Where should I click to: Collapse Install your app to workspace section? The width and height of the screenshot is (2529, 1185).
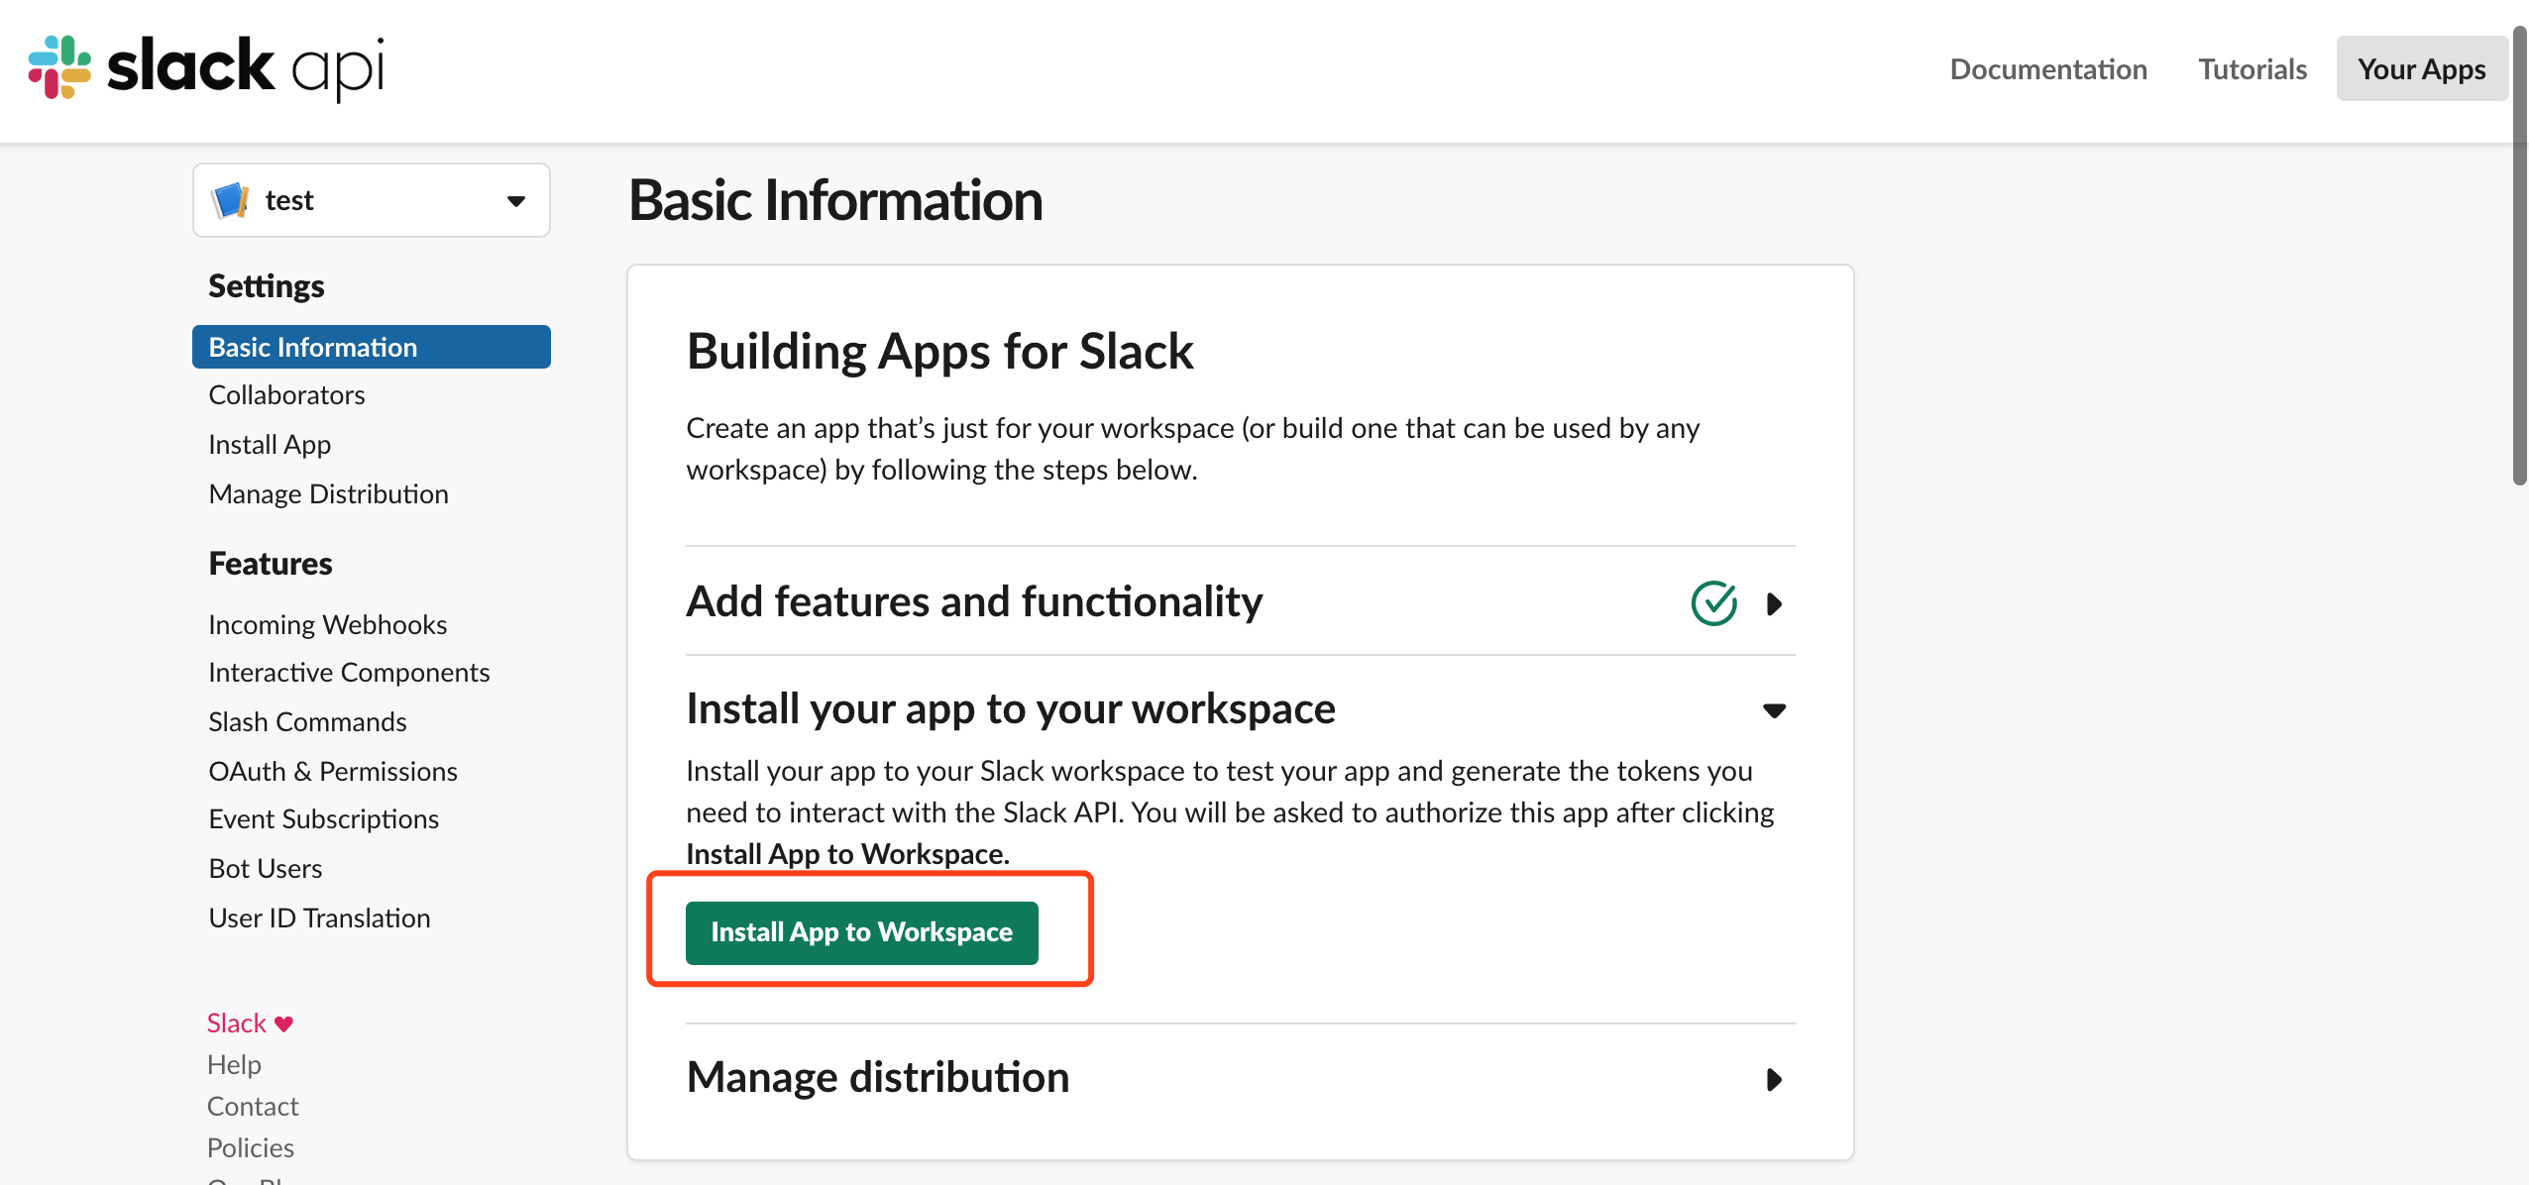1774,709
